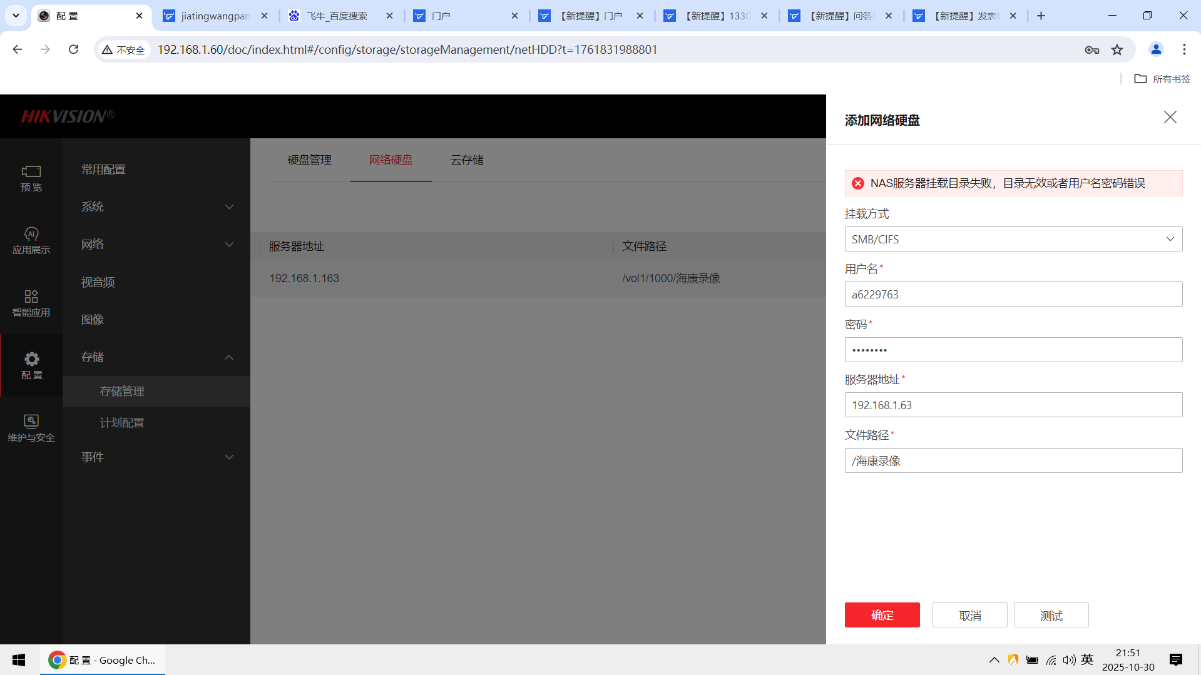This screenshot has width=1201, height=675.
Task: Switch to the 云存储 tab
Action: 466,160
